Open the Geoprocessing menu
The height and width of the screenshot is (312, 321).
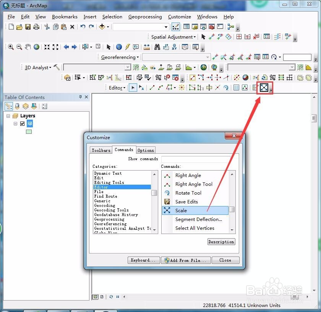pos(145,17)
